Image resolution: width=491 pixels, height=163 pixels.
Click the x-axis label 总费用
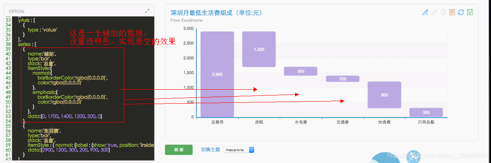tap(217, 122)
